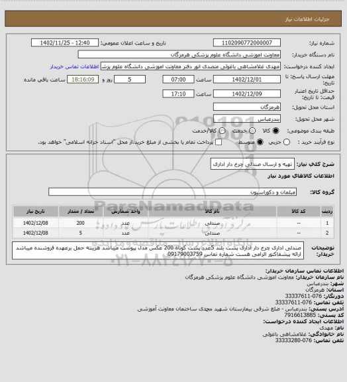Select the جزیی purchase type radio

point(287,143)
